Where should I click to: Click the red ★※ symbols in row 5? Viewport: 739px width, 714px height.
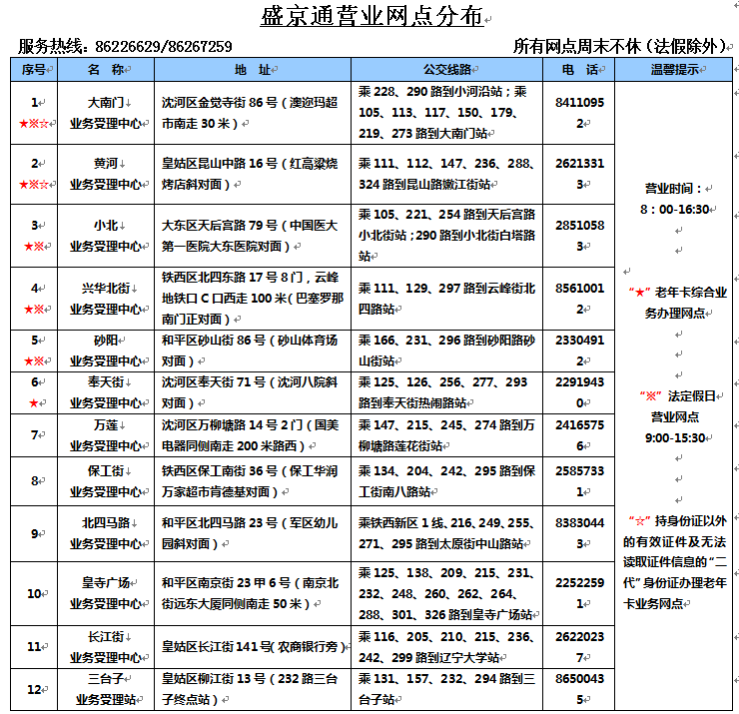[x=34, y=360]
